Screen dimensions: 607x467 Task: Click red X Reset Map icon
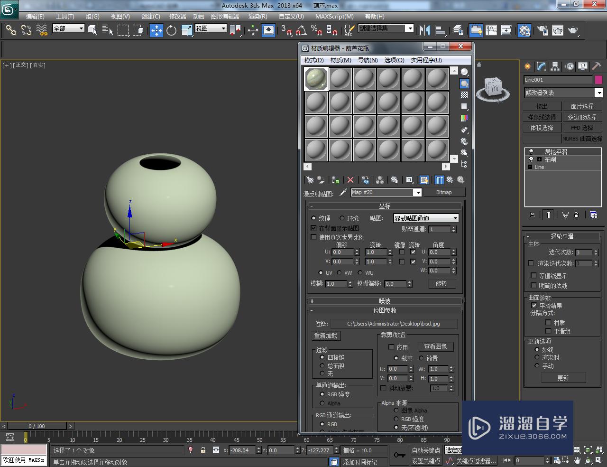coord(350,180)
